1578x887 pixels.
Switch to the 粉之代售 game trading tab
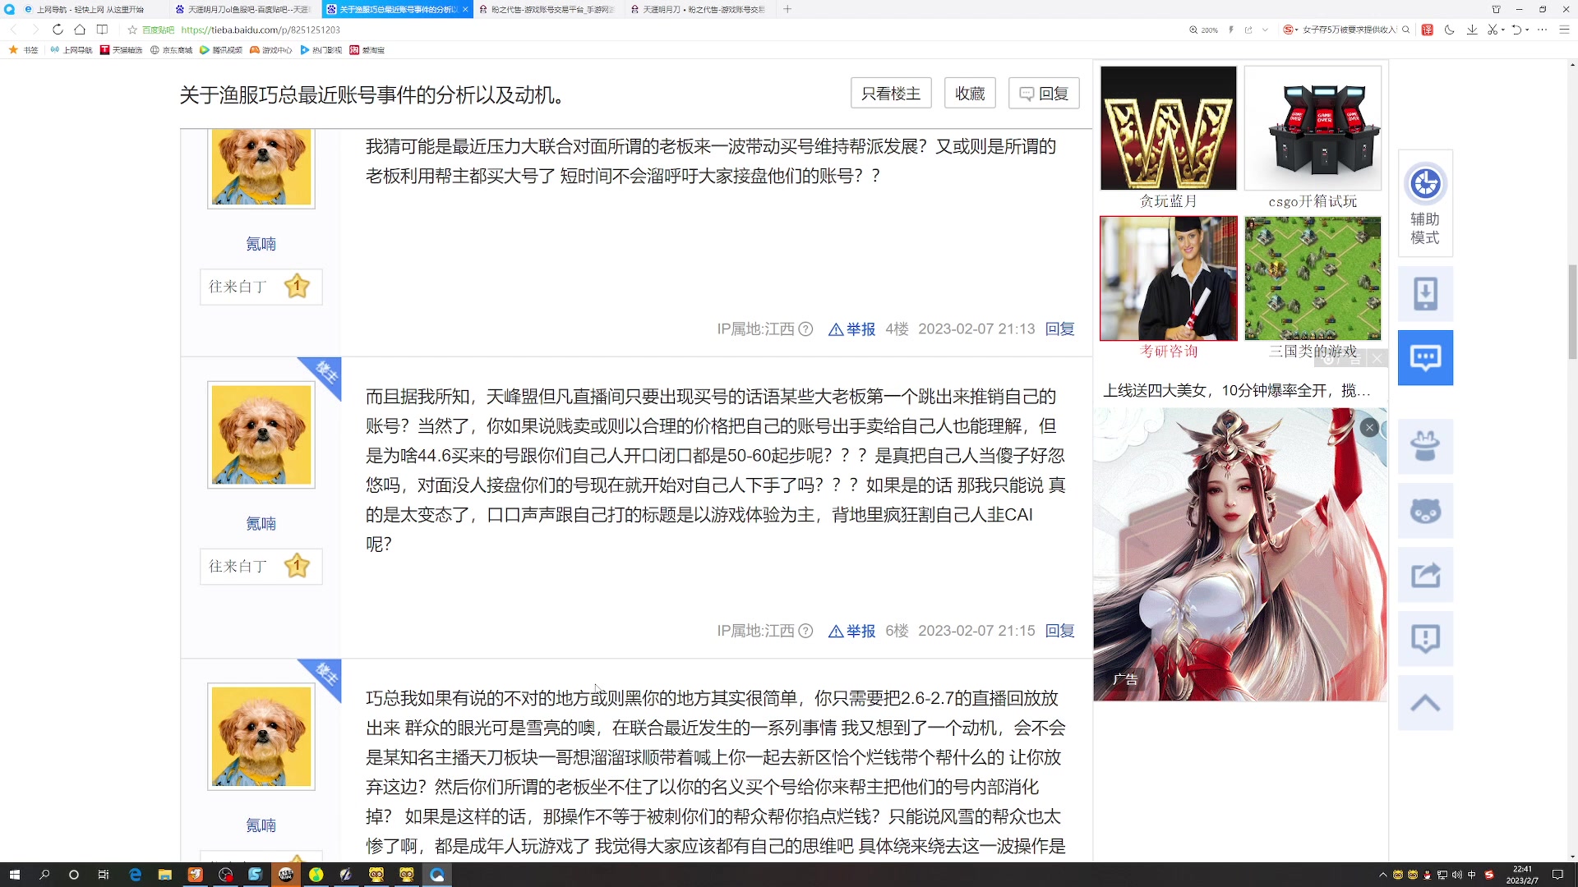(547, 9)
